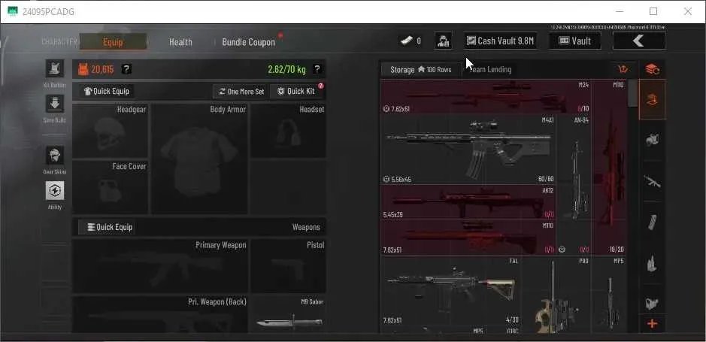Click the help icon beside 2.62/70 kg
This screenshot has height=342, width=706.
(x=317, y=69)
